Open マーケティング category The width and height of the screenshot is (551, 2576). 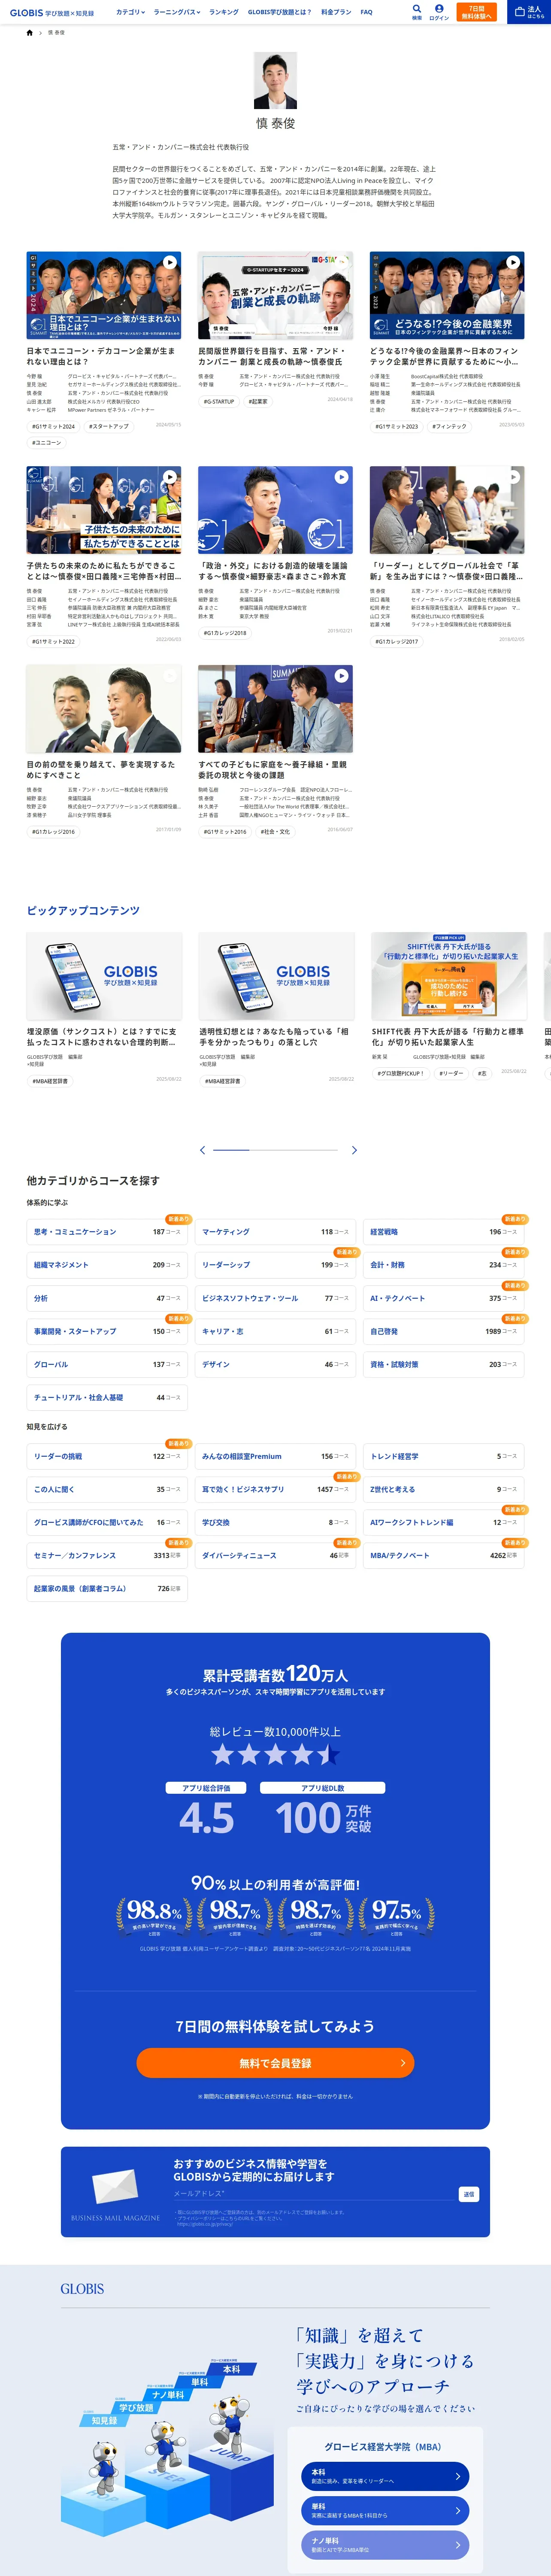click(275, 1232)
